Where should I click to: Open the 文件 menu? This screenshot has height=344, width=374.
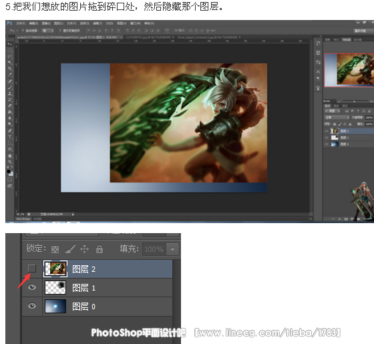(x=21, y=23)
